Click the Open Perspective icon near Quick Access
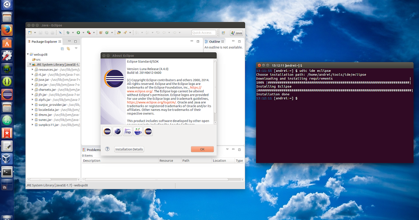This screenshot has height=220, width=419. tap(223, 32)
